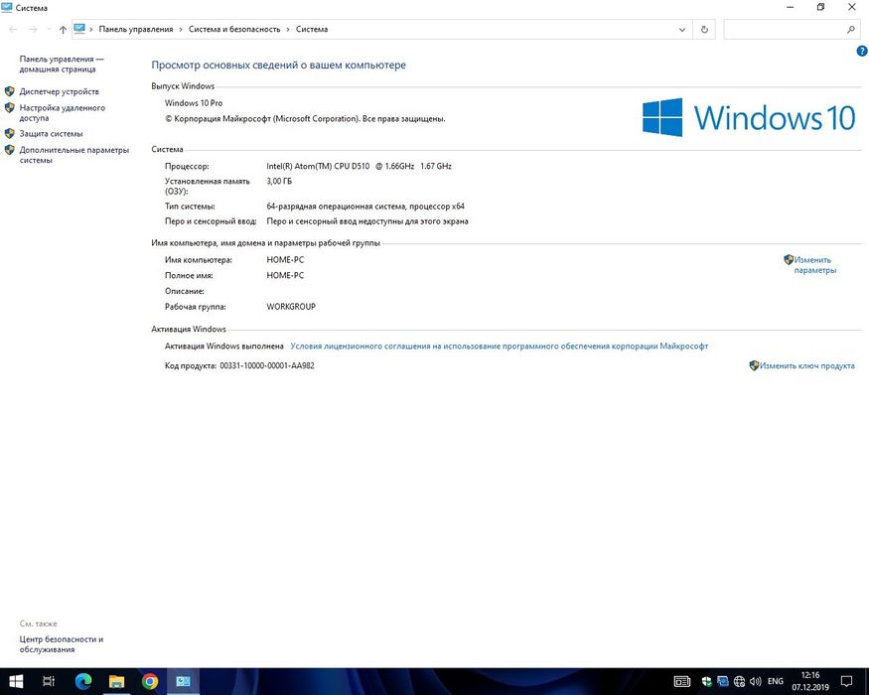Open Device Manager link (Диспетчер устройств)
Screen dimensions: 869x695
pos(60,91)
